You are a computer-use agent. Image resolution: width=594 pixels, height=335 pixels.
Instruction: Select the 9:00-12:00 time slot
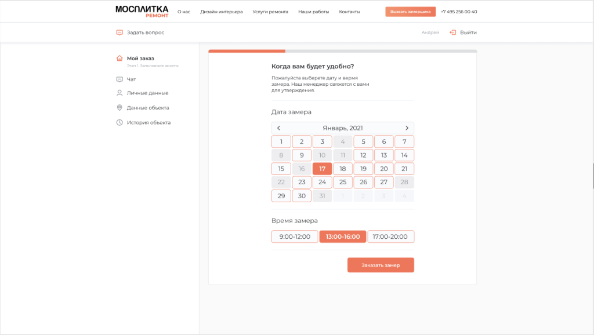coord(295,236)
